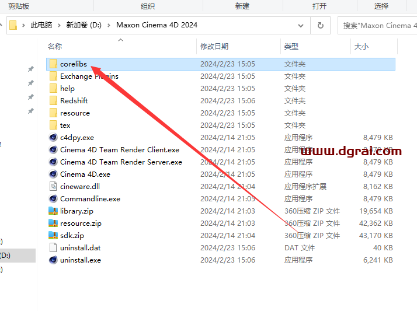This screenshot has width=417, height=311.
Task: Click the search box for Maxon Cinema
Action: 377,26
